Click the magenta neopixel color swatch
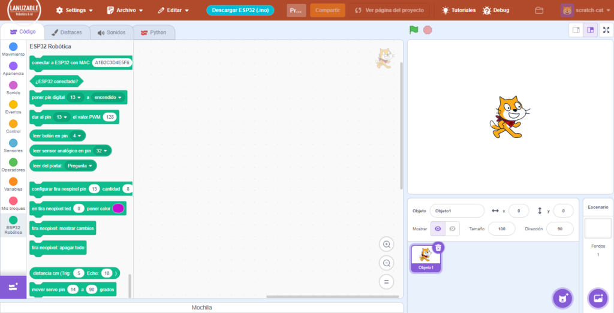Image resolution: width=614 pixels, height=313 pixels. 118,209
